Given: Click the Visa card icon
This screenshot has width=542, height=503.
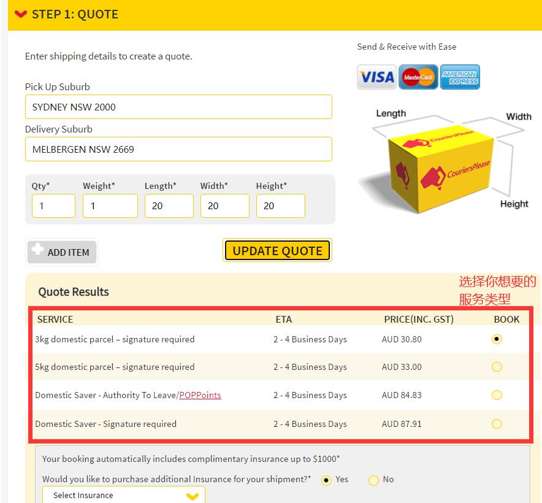Looking at the screenshot, I should pyautogui.click(x=376, y=77).
